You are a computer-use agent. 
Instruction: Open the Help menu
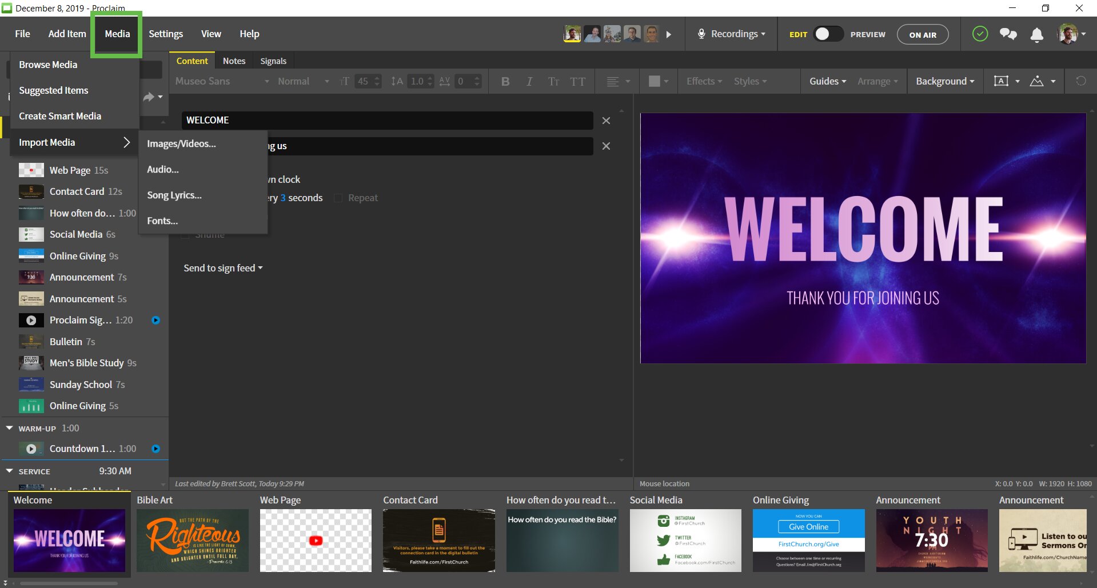coord(249,34)
